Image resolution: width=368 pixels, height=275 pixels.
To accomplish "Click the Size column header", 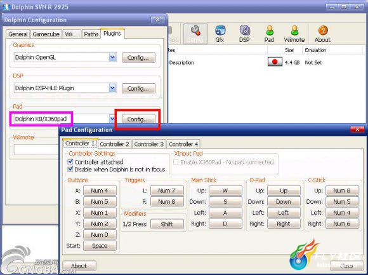I will (x=292, y=50).
